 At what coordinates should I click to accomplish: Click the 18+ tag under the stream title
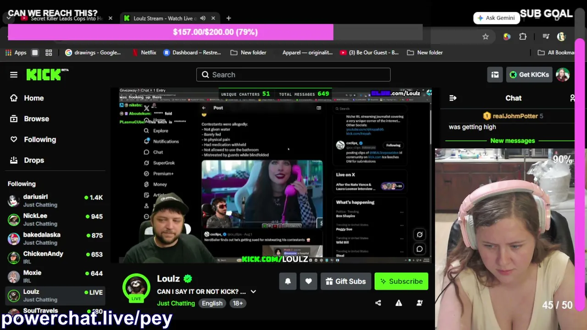(238, 303)
